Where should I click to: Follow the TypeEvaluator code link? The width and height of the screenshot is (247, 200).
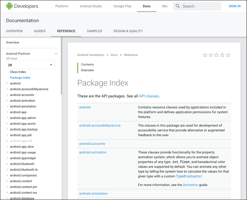tap(189, 176)
